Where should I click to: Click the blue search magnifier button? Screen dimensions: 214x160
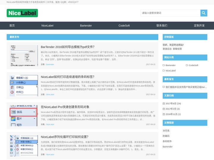click(x=204, y=13)
